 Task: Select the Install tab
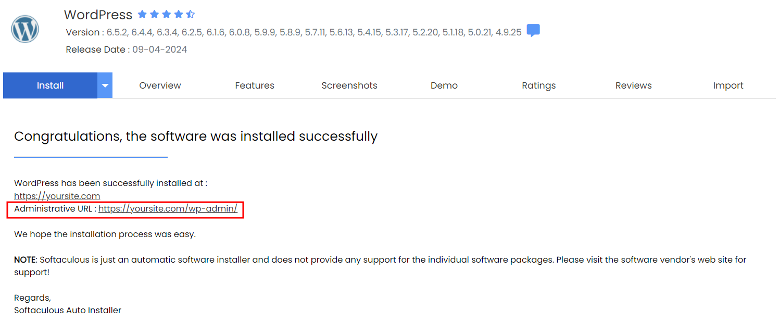(x=50, y=85)
